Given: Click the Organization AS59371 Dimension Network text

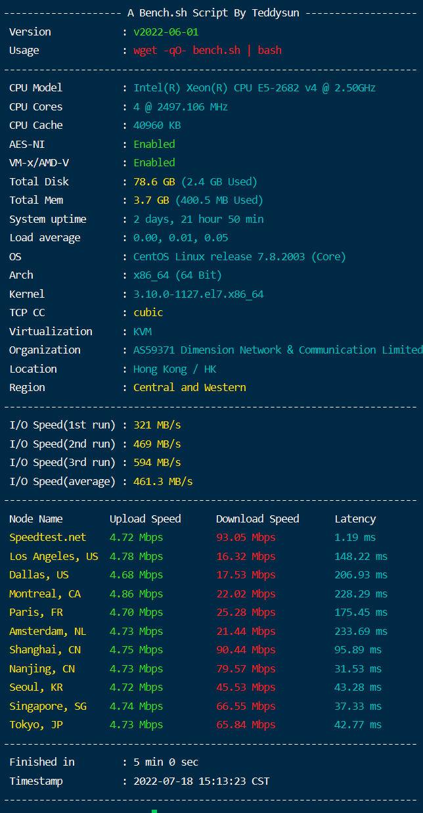Looking at the screenshot, I should click(x=278, y=350).
